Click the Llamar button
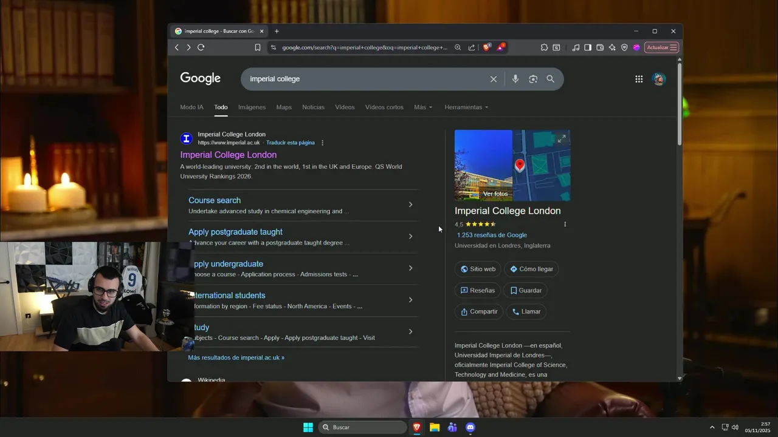The width and height of the screenshot is (778, 437). coord(526,311)
